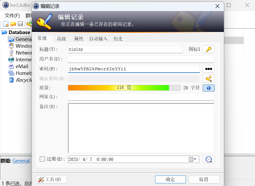The height and width of the screenshot is (186, 255).
Task: Toggle password visibility with the dots button
Action: point(208,69)
